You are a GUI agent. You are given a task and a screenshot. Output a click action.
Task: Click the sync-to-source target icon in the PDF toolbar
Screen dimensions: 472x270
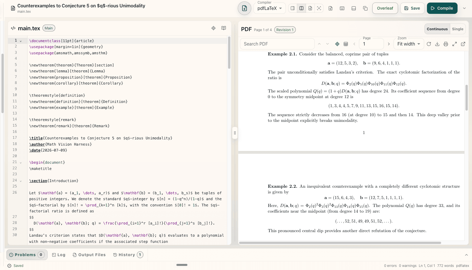pyautogui.click(x=337, y=44)
